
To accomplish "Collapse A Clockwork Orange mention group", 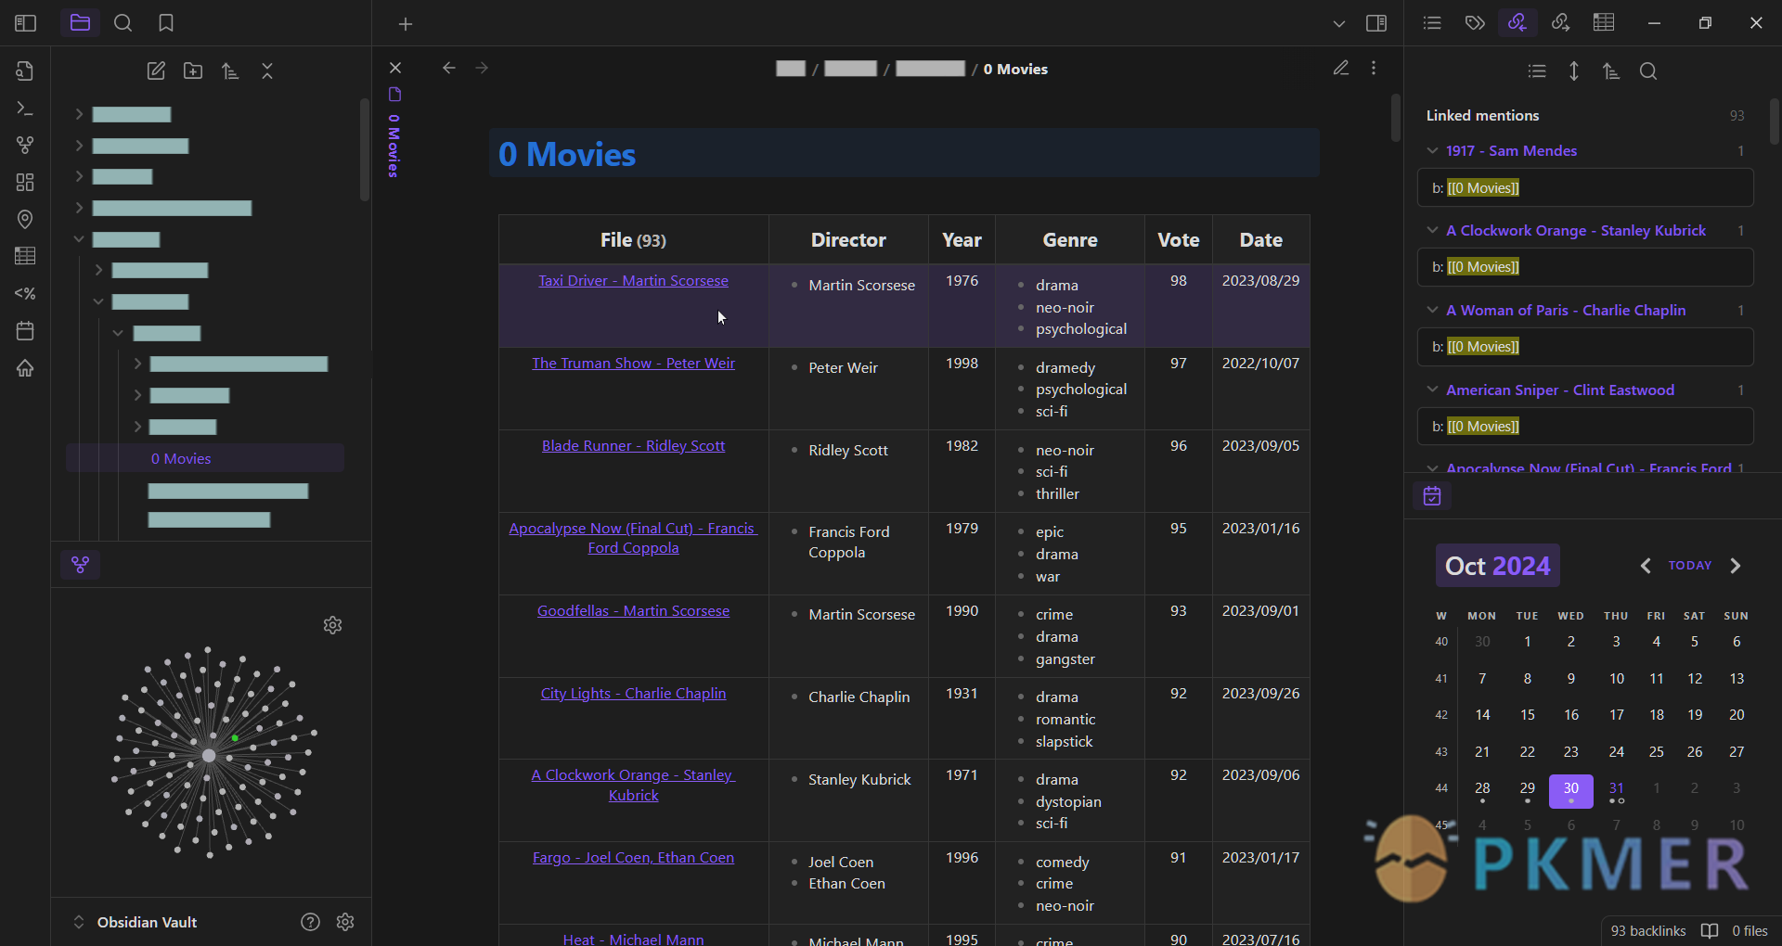I will [1432, 230].
